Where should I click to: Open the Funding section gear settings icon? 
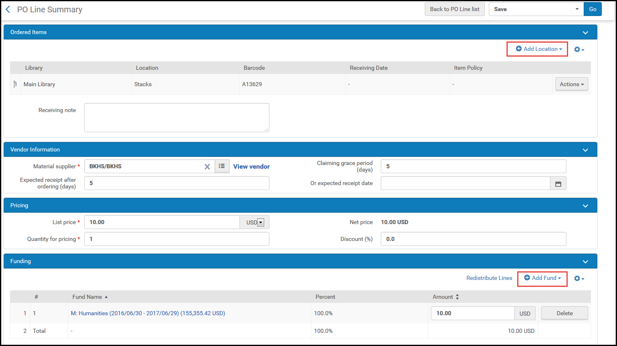click(x=579, y=278)
